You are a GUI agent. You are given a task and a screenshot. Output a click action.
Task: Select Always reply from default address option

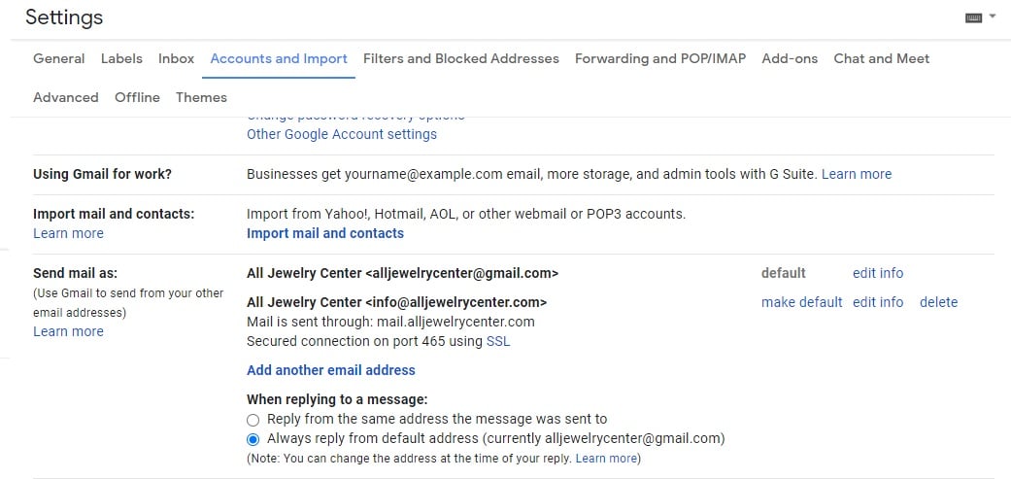253,440
